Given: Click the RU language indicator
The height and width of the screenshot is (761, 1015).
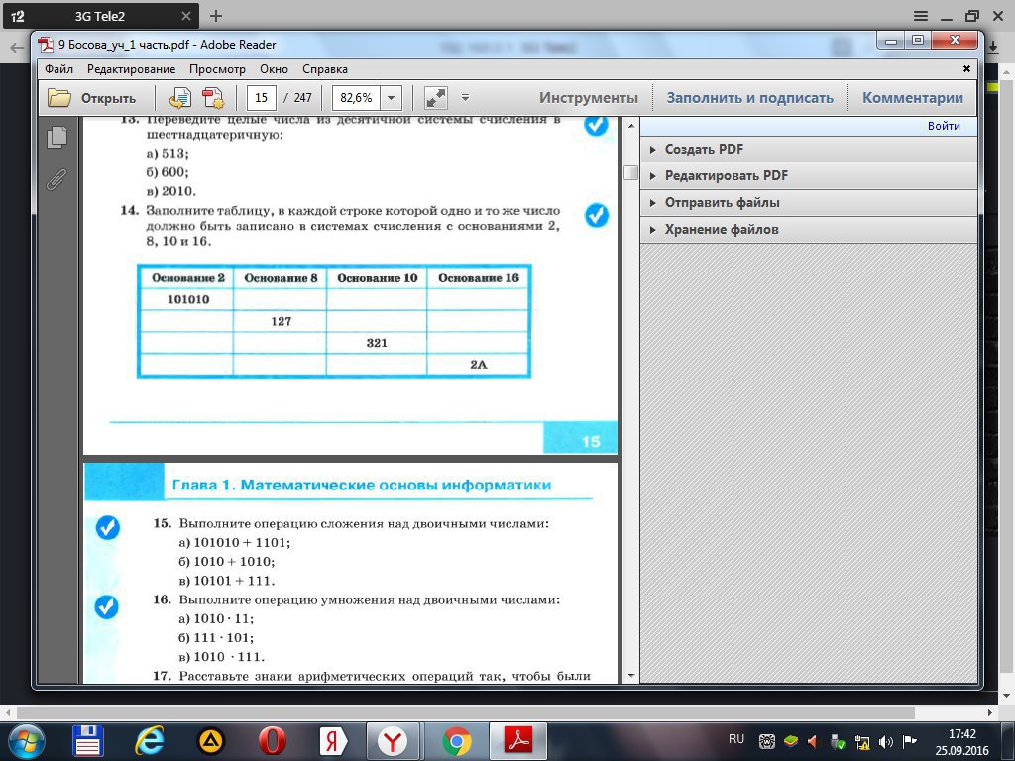Looking at the screenshot, I should (x=736, y=739).
